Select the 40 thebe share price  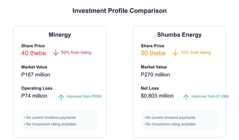coord(34,53)
